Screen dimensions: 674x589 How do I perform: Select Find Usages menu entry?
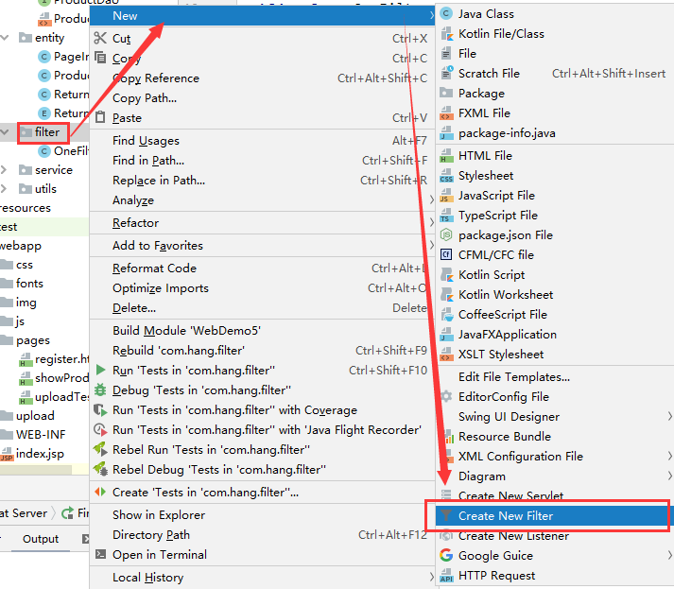(263, 141)
